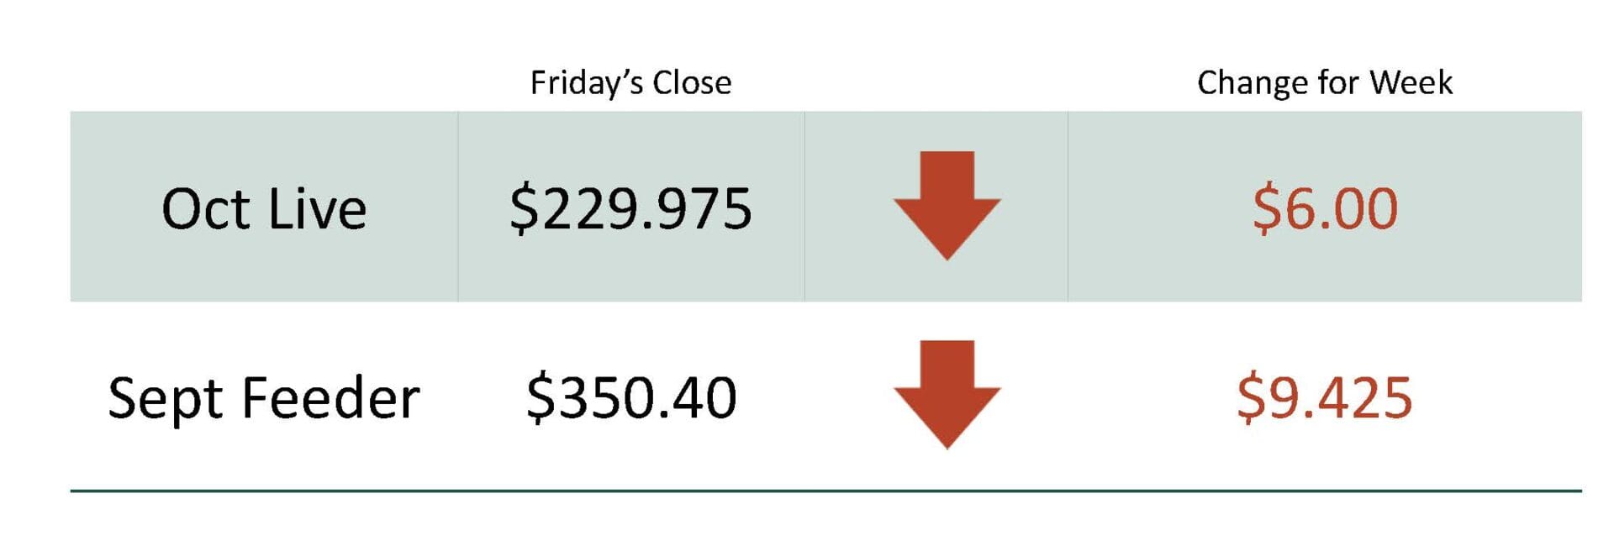Click the red down arrow in Sept Feeder row
The width and height of the screenshot is (1614, 541).
947,395
